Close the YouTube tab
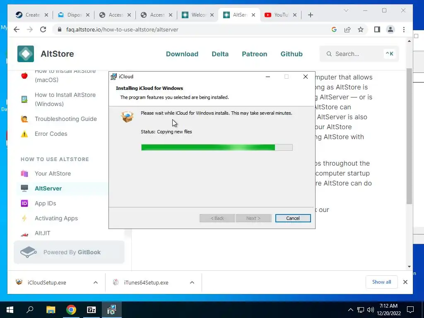This screenshot has width=424, height=318. coord(295,15)
